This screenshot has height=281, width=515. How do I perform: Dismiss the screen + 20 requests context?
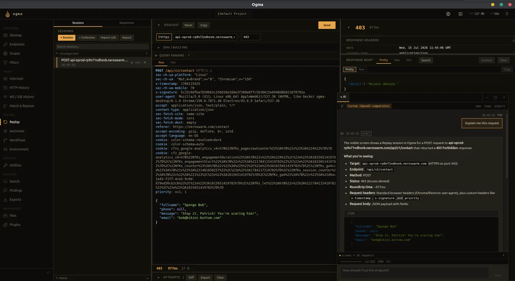coord(504,255)
